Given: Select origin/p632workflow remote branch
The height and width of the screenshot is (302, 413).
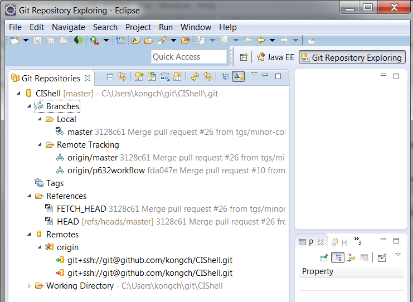Looking at the screenshot, I should [170, 171].
